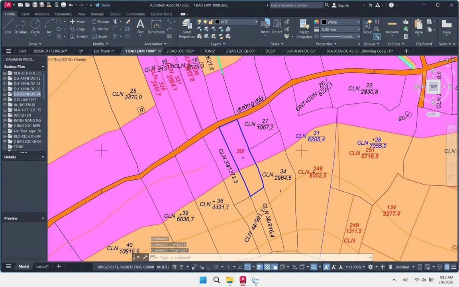
Task: Select the Line tool in Draw panel
Action: click(x=8, y=26)
